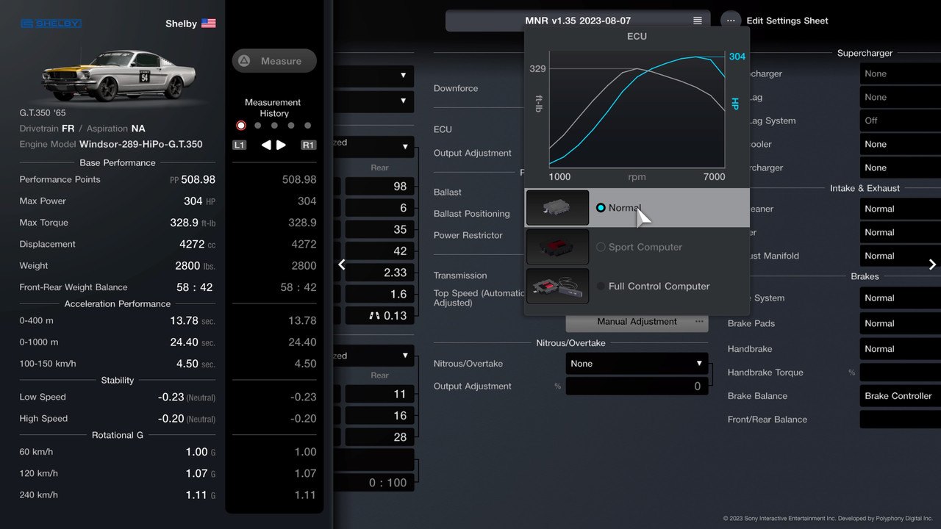Click the USA flag icon
This screenshot has width=941, height=529.
pos(209,24)
